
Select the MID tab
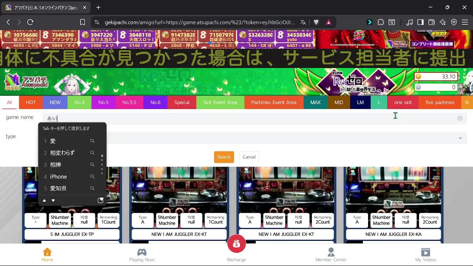(339, 102)
